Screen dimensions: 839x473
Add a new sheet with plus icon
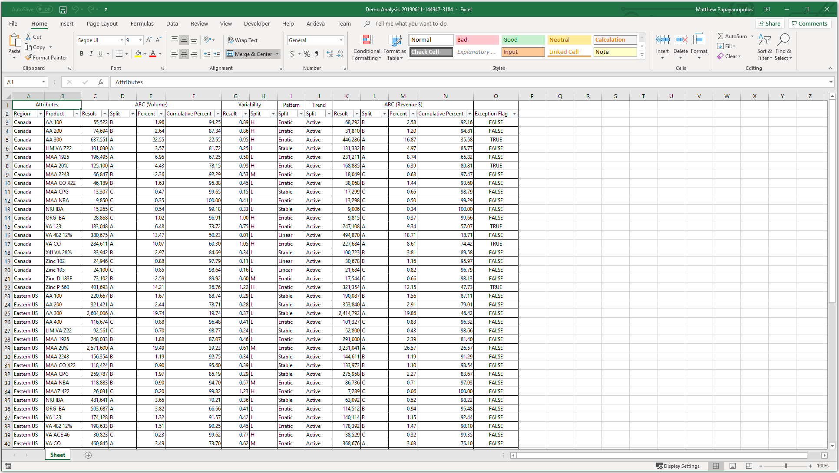pos(88,455)
